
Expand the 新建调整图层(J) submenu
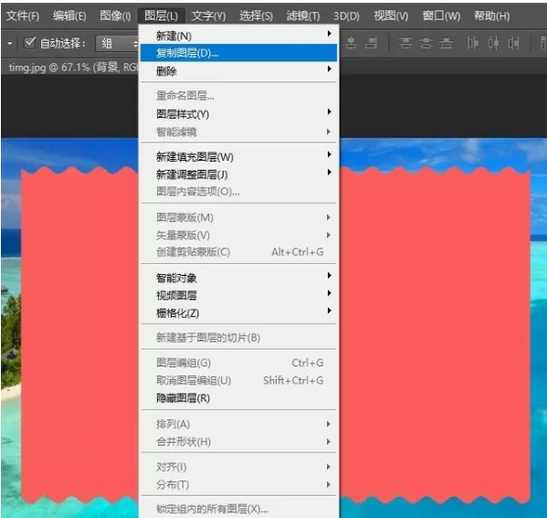238,174
